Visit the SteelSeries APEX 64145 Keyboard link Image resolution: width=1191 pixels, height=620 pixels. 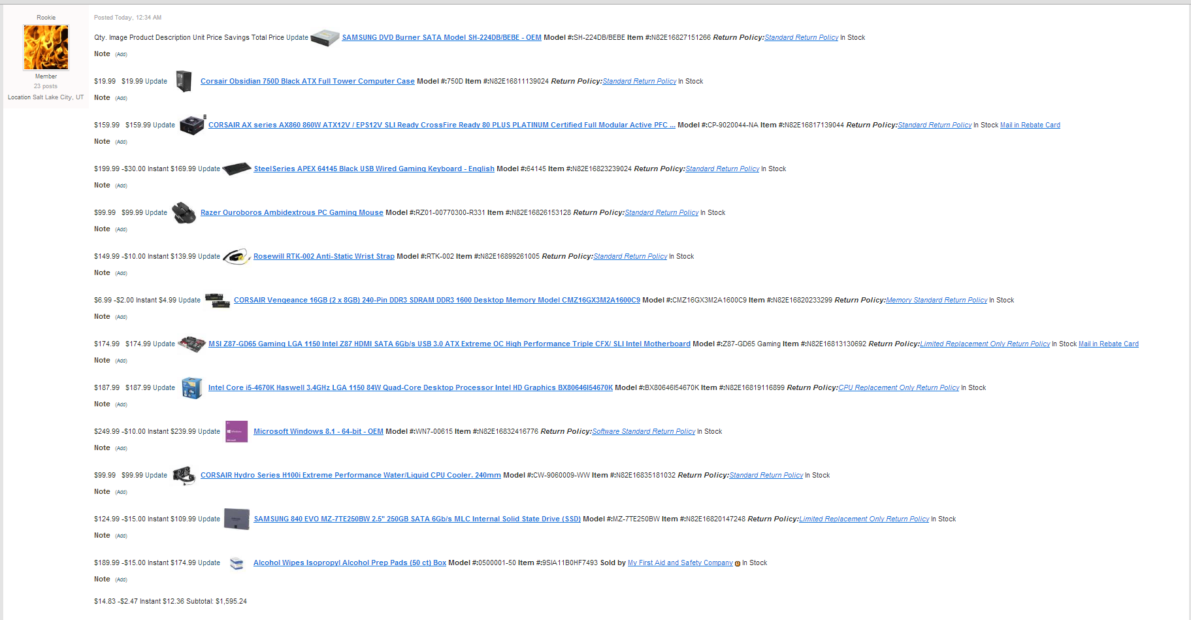click(374, 169)
